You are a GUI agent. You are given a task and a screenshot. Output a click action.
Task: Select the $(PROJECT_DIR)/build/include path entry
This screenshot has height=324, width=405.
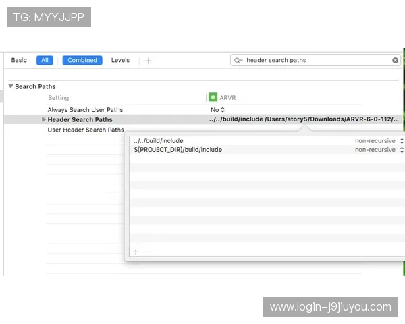[x=178, y=150]
